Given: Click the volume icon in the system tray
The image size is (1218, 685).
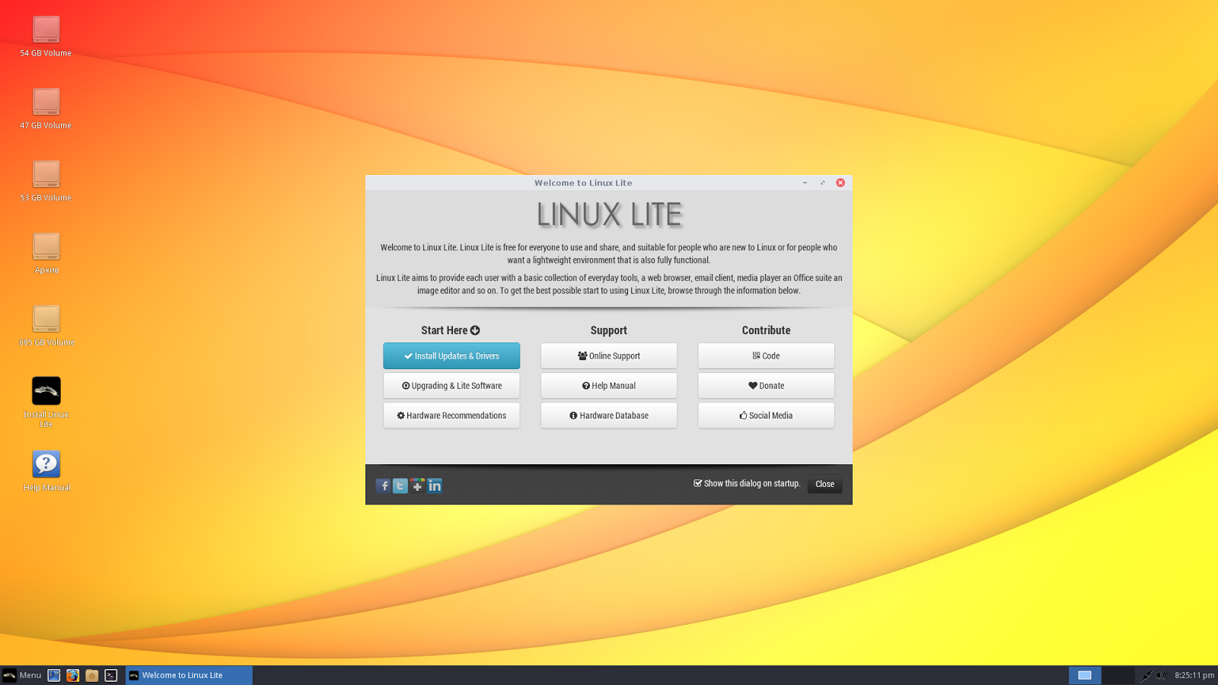Looking at the screenshot, I should click(1159, 675).
